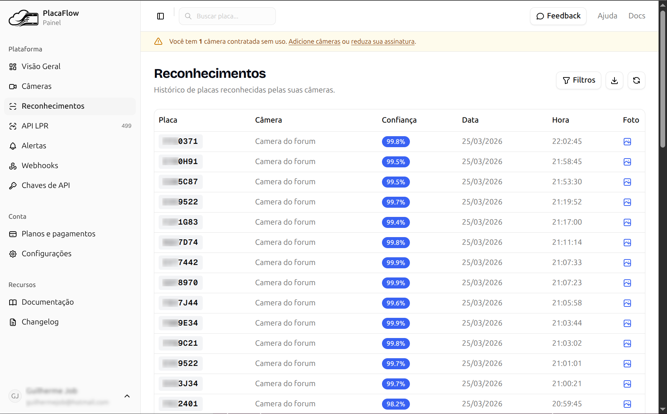Select API LPR sidebar item
The image size is (667, 414).
[x=35, y=126]
